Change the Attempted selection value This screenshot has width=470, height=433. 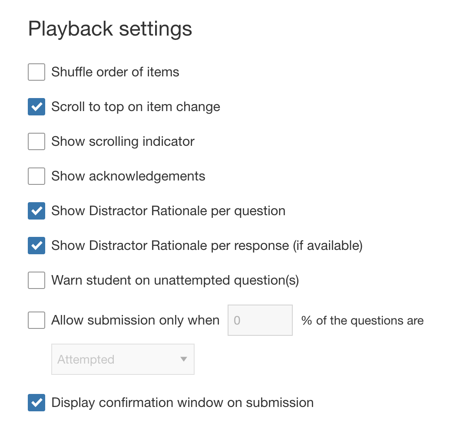click(x=123, y=359)
